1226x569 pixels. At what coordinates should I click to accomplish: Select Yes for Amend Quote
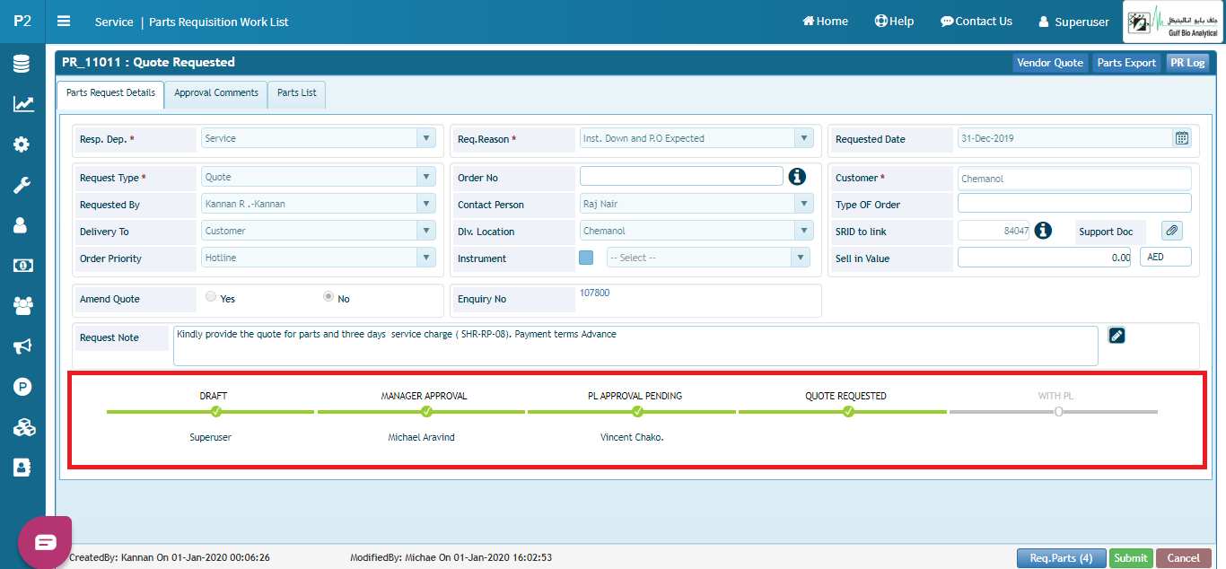coord(211,297)
